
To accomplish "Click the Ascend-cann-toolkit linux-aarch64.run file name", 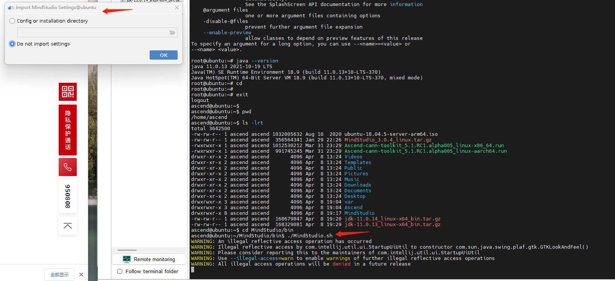I will [426, 151].
